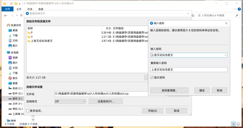243x128 pixels.
Task: Open Music (音乐) under This PC
Action: point(13,78)
